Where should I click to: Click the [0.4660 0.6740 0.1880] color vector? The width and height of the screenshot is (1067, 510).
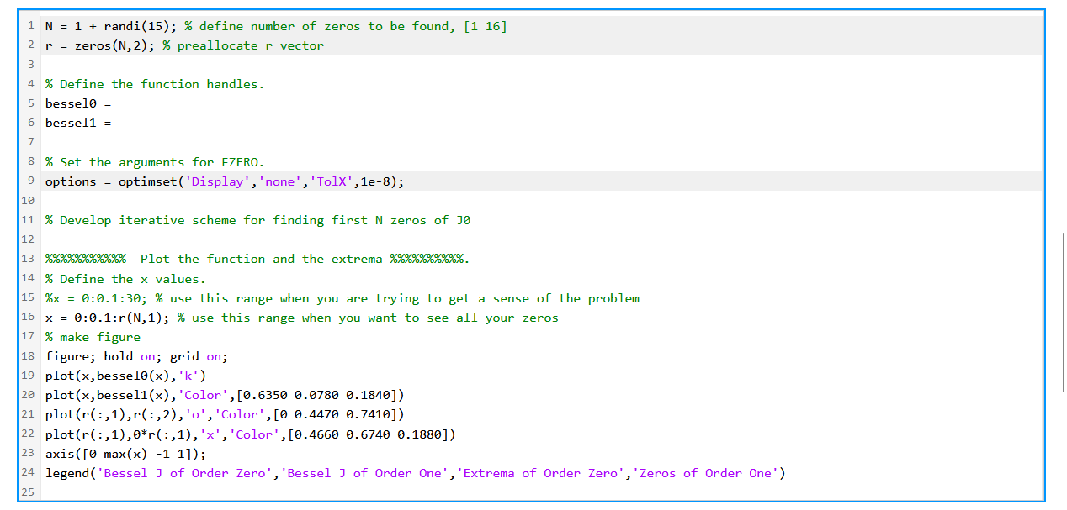368,434
